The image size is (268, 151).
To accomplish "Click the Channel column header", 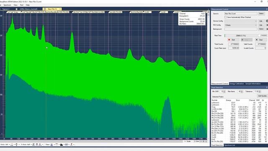I will [x=252, y=100].
